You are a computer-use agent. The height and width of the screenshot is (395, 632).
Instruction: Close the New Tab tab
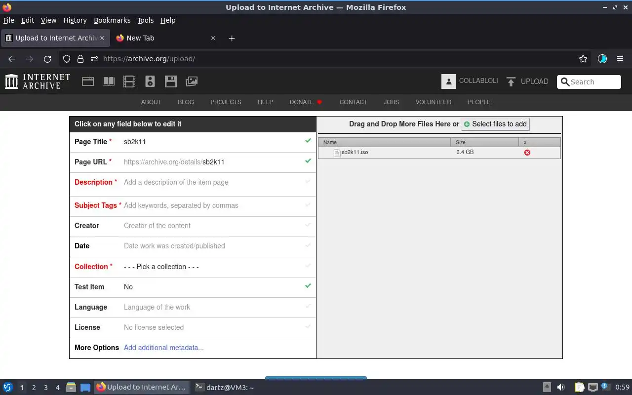pyautogui.click(x=213, y=38)
